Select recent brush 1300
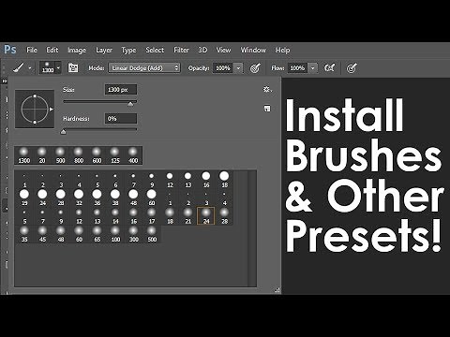 (x=24, y=155)
